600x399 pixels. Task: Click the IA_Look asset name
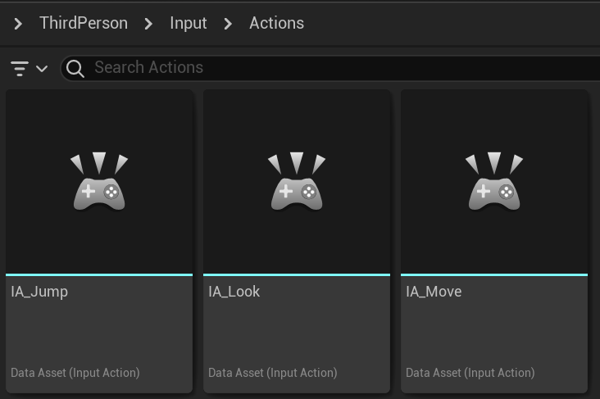point(234,292)
